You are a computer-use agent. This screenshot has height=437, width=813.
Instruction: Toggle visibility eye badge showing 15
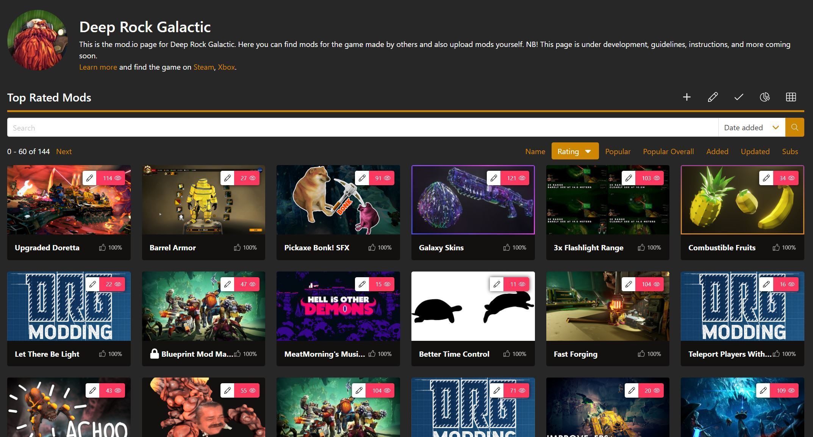click(x=381, y=284)
